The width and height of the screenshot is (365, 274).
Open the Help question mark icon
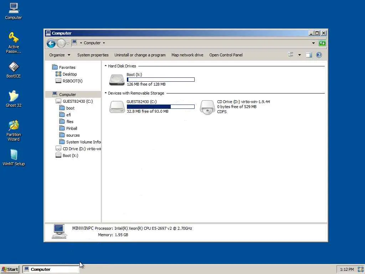pos(319,55)
